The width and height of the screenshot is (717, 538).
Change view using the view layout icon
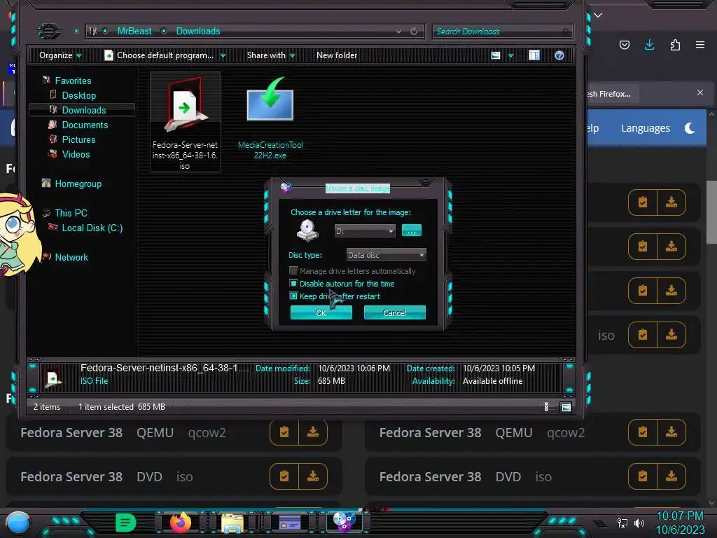(x=496, y=55)
